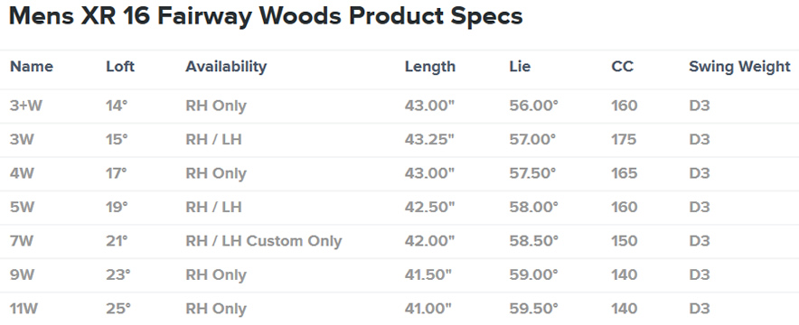
Task: Select the 9W row name
Action: (22, 274)
